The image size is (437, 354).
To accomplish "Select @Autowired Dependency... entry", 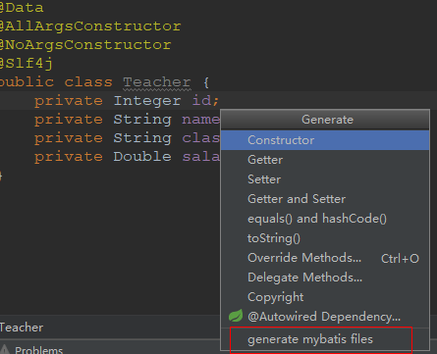I will (x=325, y=317).
